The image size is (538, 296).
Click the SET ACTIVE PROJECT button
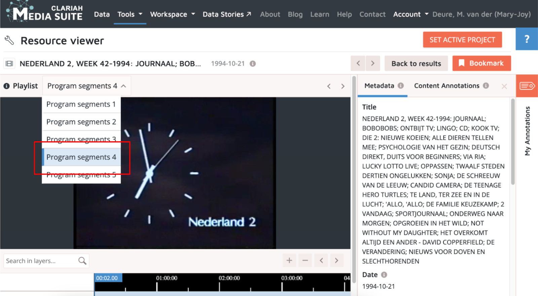462,40
